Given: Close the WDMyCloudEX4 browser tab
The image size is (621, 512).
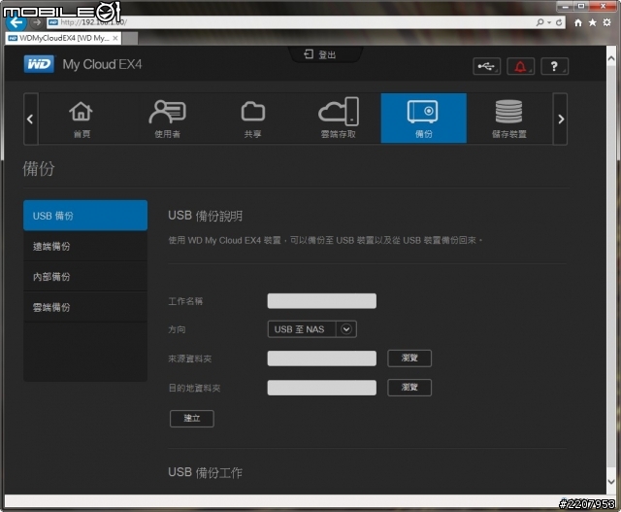Looking at the screenshot, I should pyautogui.click(x=115, y=38).
